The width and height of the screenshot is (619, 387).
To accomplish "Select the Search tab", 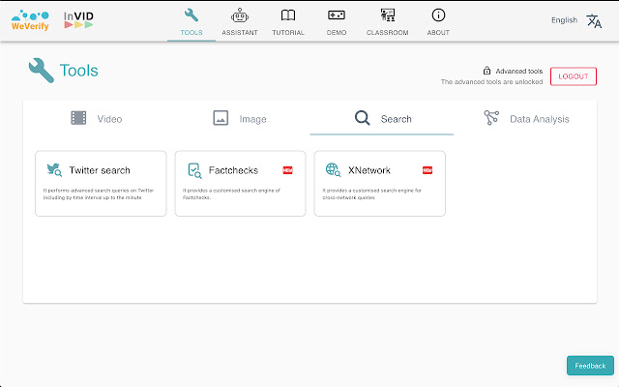I will 382,119.
